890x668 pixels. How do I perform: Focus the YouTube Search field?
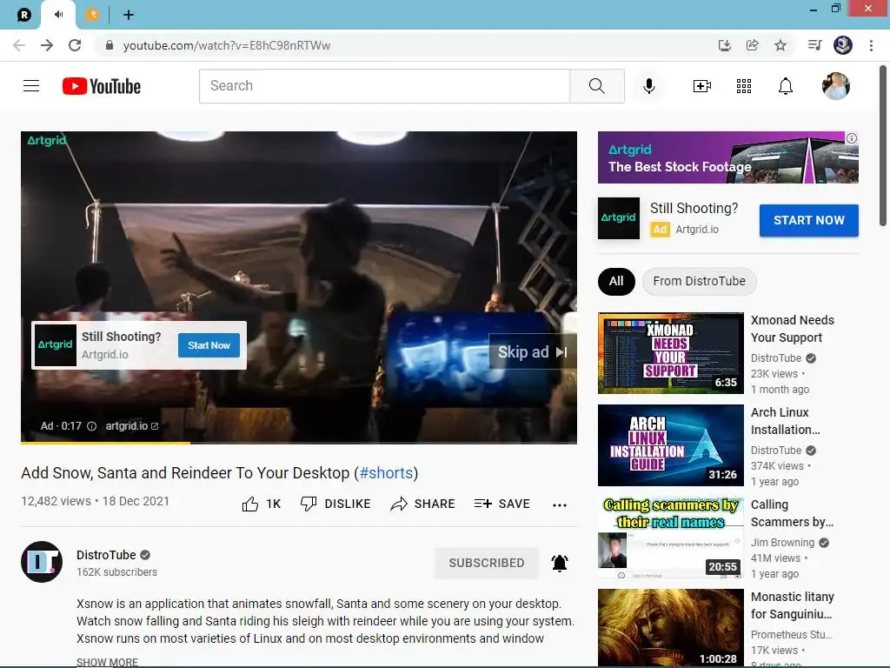[x=384, y=86]
